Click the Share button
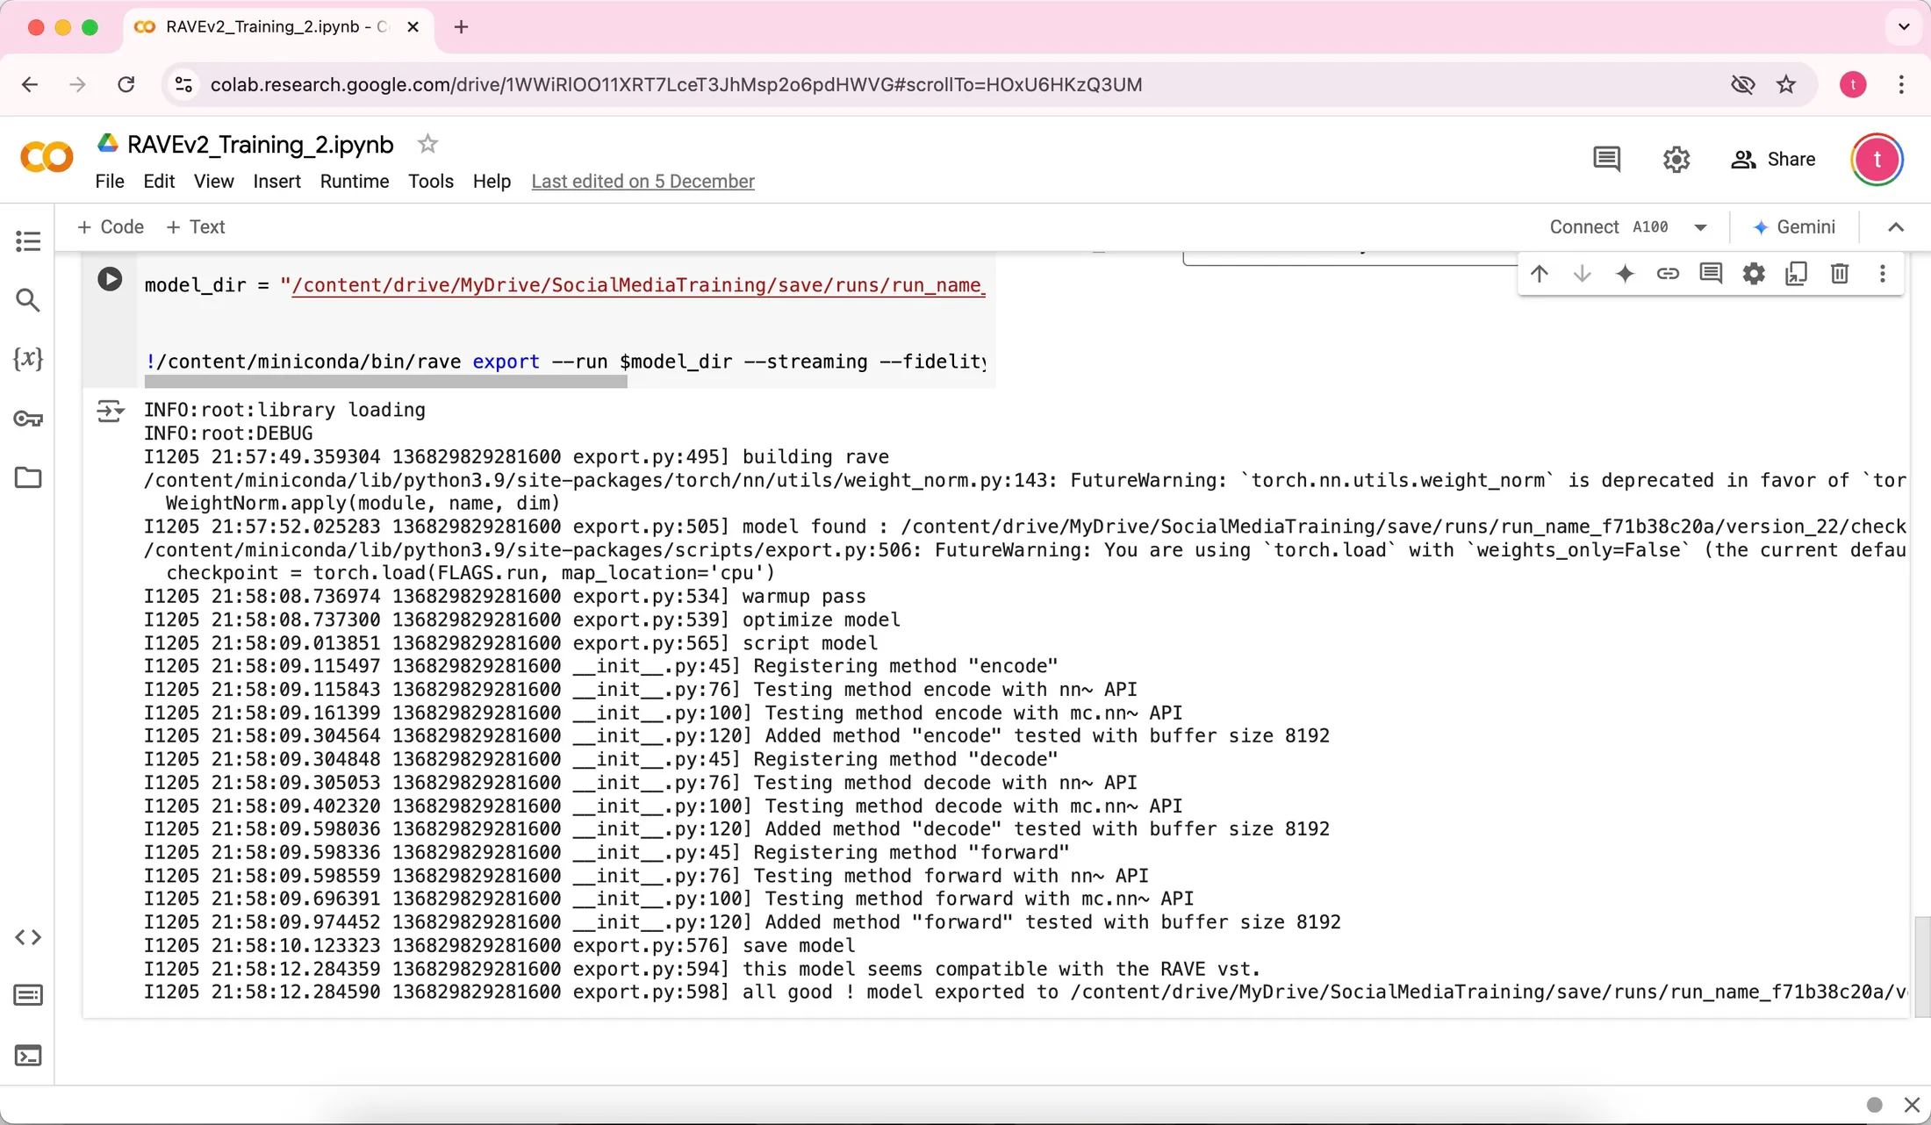 [1774, 159]
